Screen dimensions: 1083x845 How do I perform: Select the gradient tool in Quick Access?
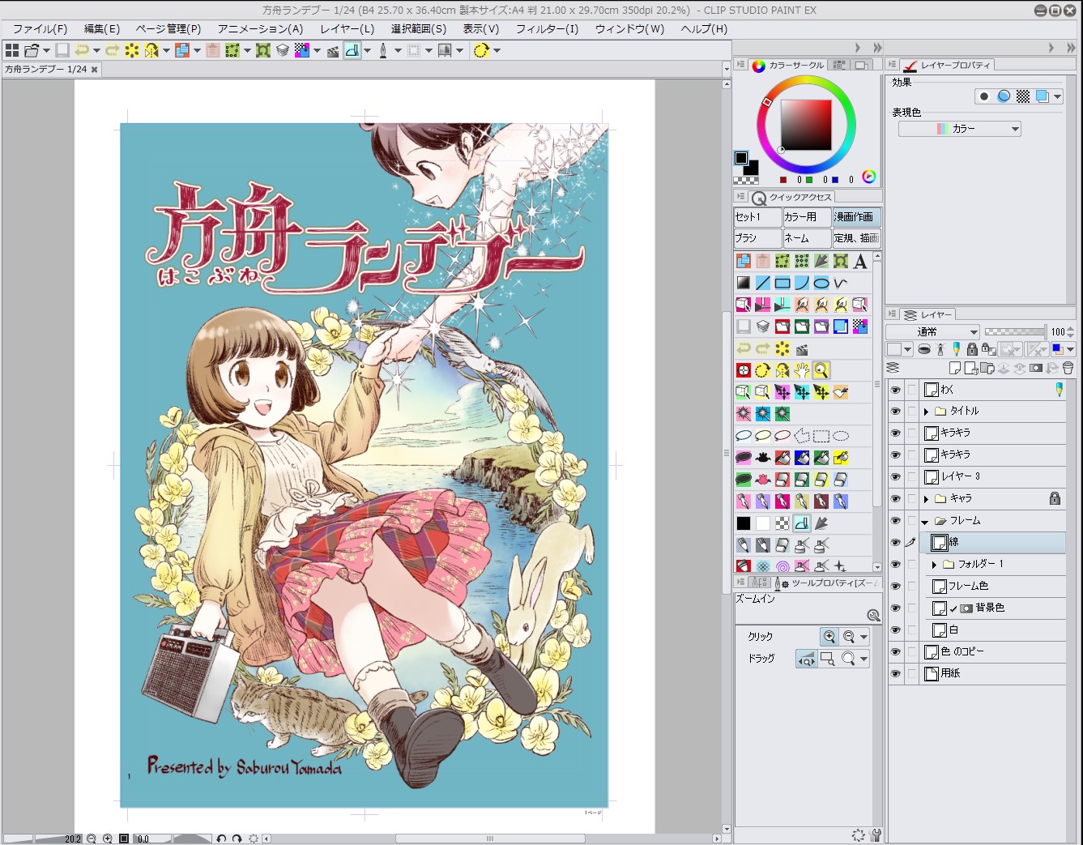744,283
